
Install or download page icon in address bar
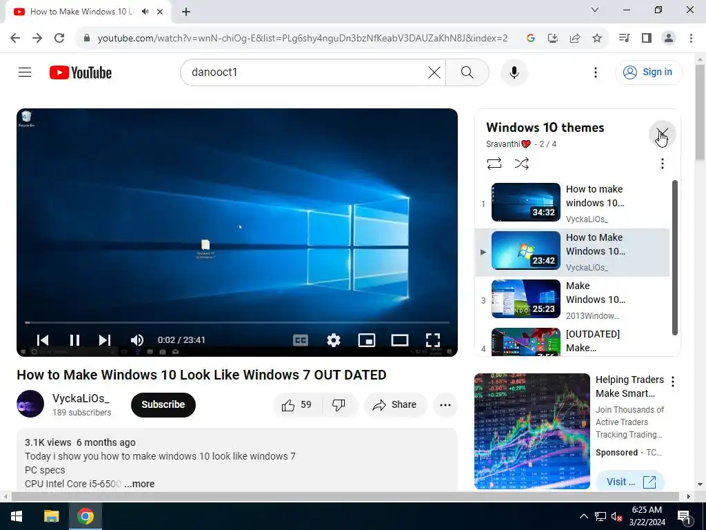[552, 39]
